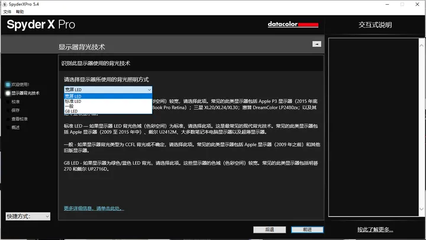Click the Spyder X Pro logo text

click(x=41, y=24)
